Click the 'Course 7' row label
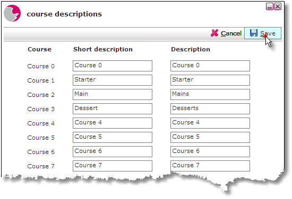This screenshot has height=199, width=292. [41, 166]
